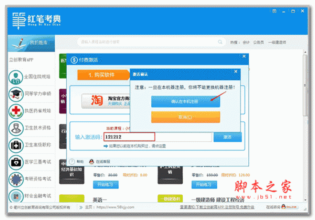Click the 红笔考典 logo
Viewport: 315px width, 220px height.
(x=37, y=20)
